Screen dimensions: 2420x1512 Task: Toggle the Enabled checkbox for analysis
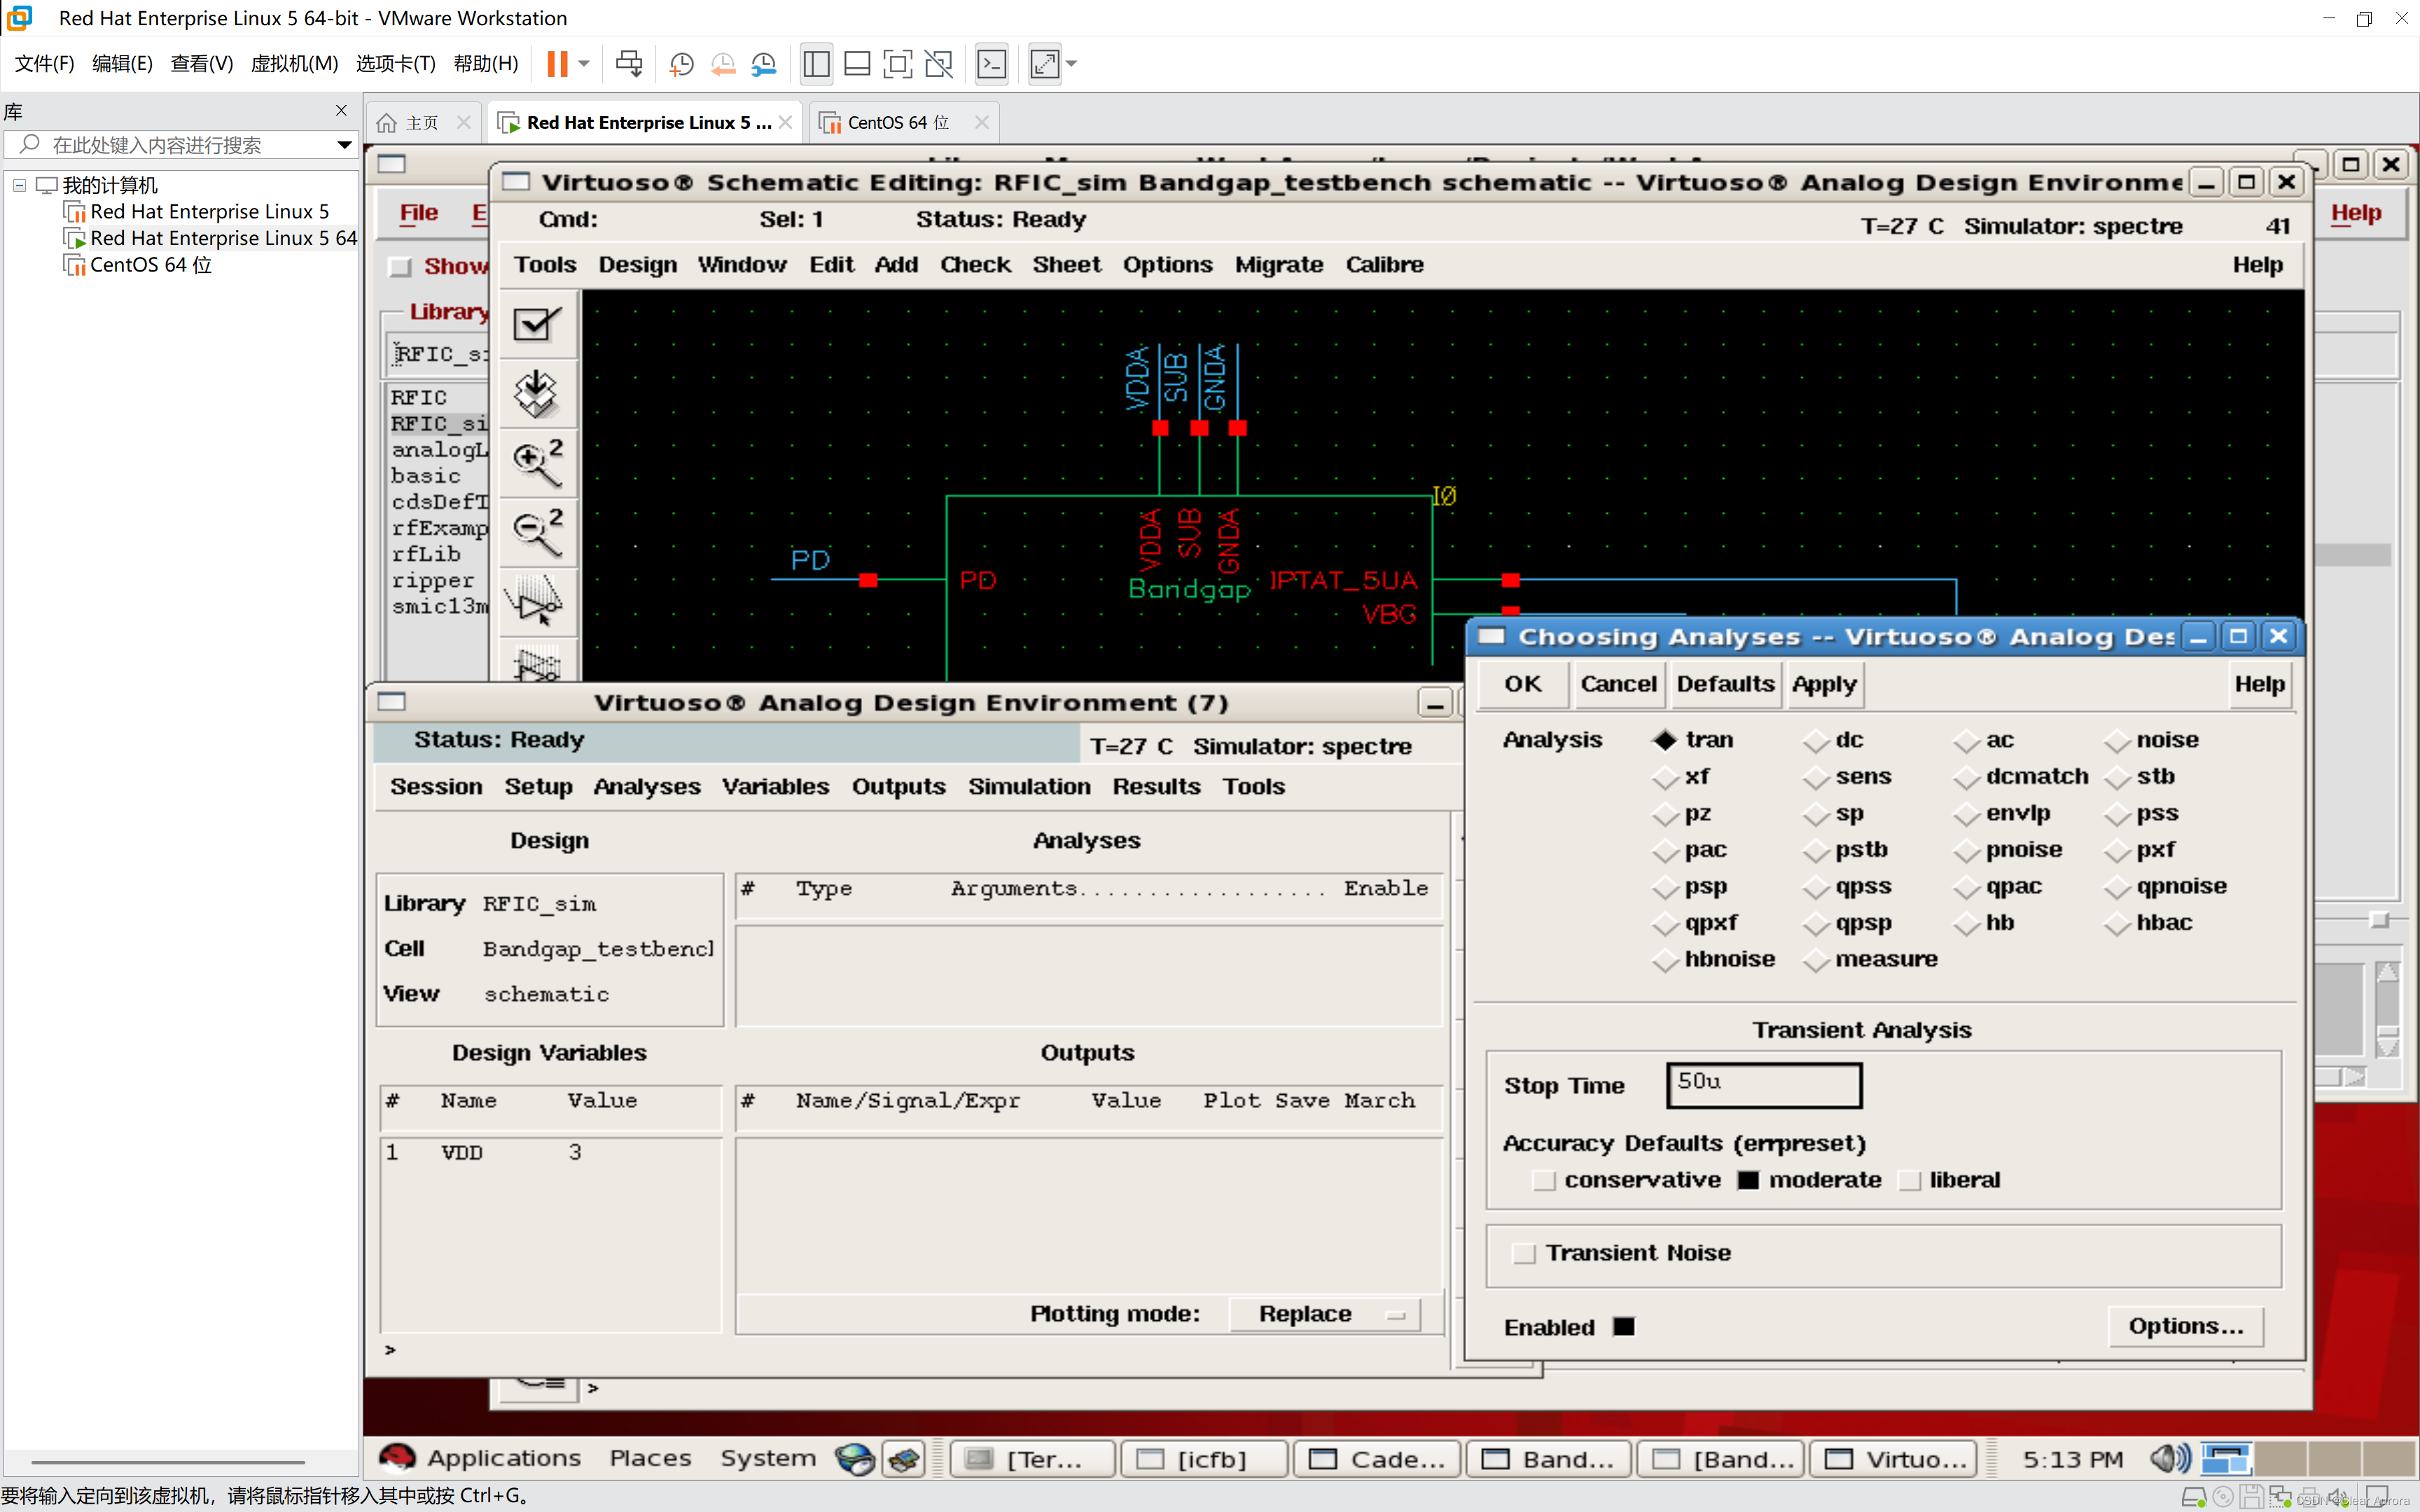pos(1624,1327)
